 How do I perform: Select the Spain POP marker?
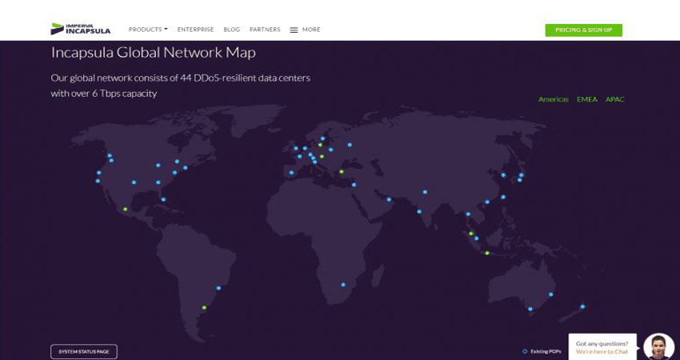291,173
